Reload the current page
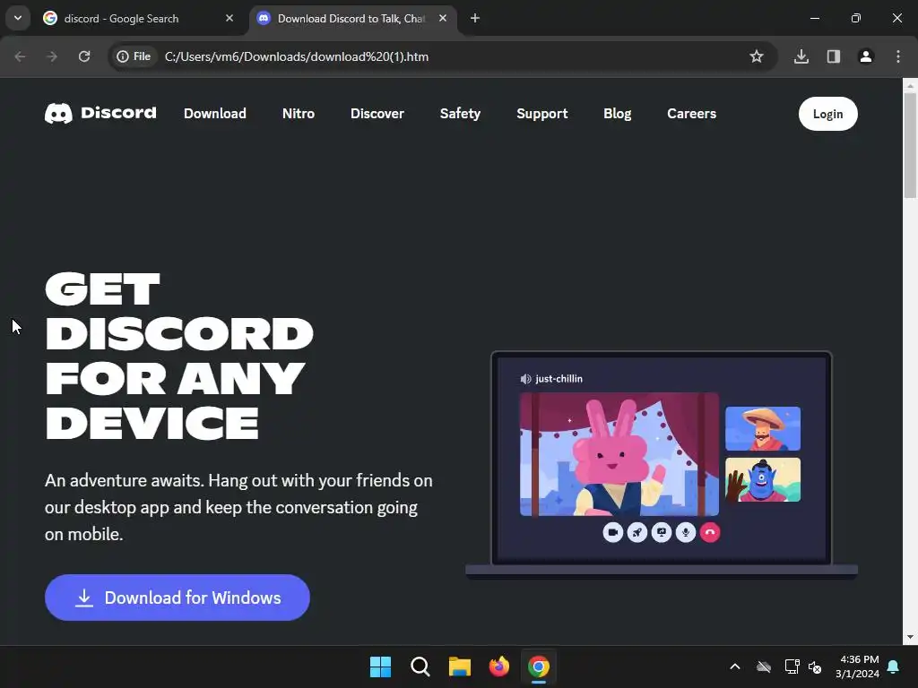The image size is (918, 688). (x=84, y=56)
